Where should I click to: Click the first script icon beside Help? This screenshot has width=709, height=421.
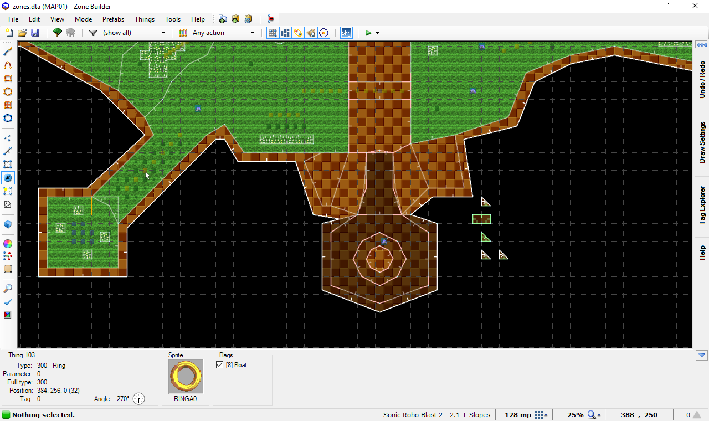pyautogui.click(x=223, y=19)
